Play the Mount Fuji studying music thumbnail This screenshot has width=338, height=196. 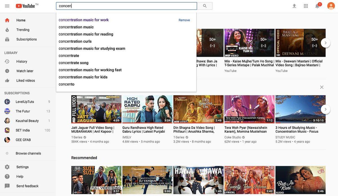point(301,109)
